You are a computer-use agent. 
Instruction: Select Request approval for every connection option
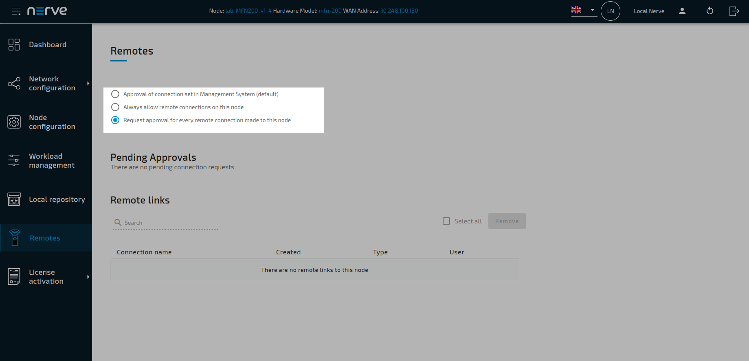click(115, 120)
